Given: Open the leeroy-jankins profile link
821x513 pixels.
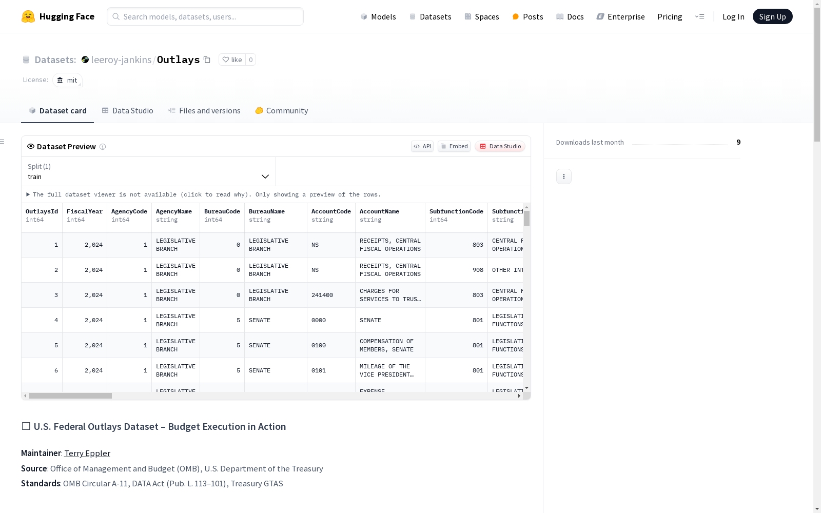Looking at the screenshot, I should 121,60.
